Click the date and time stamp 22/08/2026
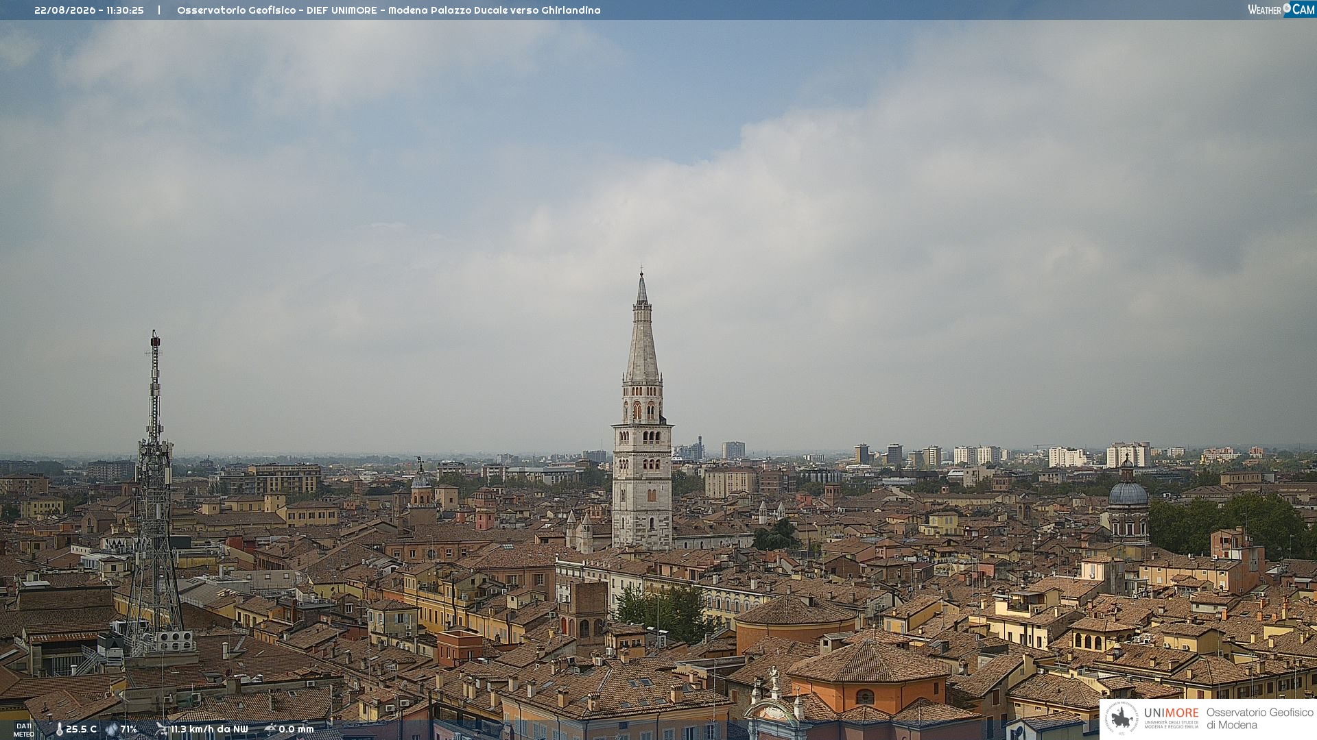Image resolution: width=1317 pixels, height=740 pixels. [89, 10]
